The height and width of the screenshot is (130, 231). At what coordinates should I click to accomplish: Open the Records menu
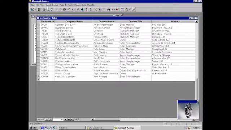pyautogui.click(x=63, y=5)
